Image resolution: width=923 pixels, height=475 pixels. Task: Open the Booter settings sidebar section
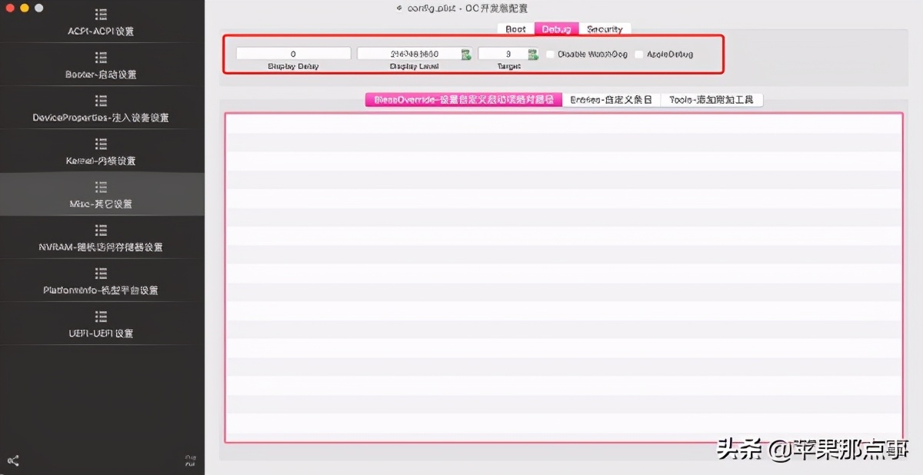[x=101, y=66]
